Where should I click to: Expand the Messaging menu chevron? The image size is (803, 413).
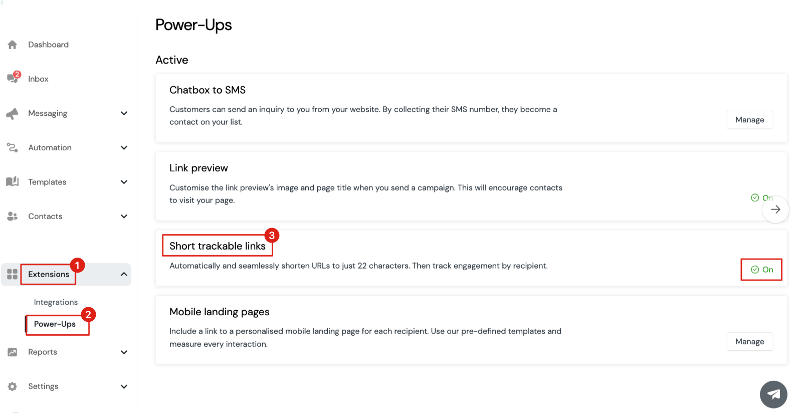[124, 113]
